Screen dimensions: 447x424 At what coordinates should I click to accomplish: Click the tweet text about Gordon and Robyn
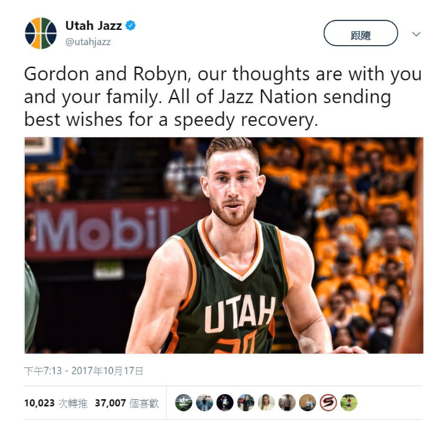click(223, 97)
